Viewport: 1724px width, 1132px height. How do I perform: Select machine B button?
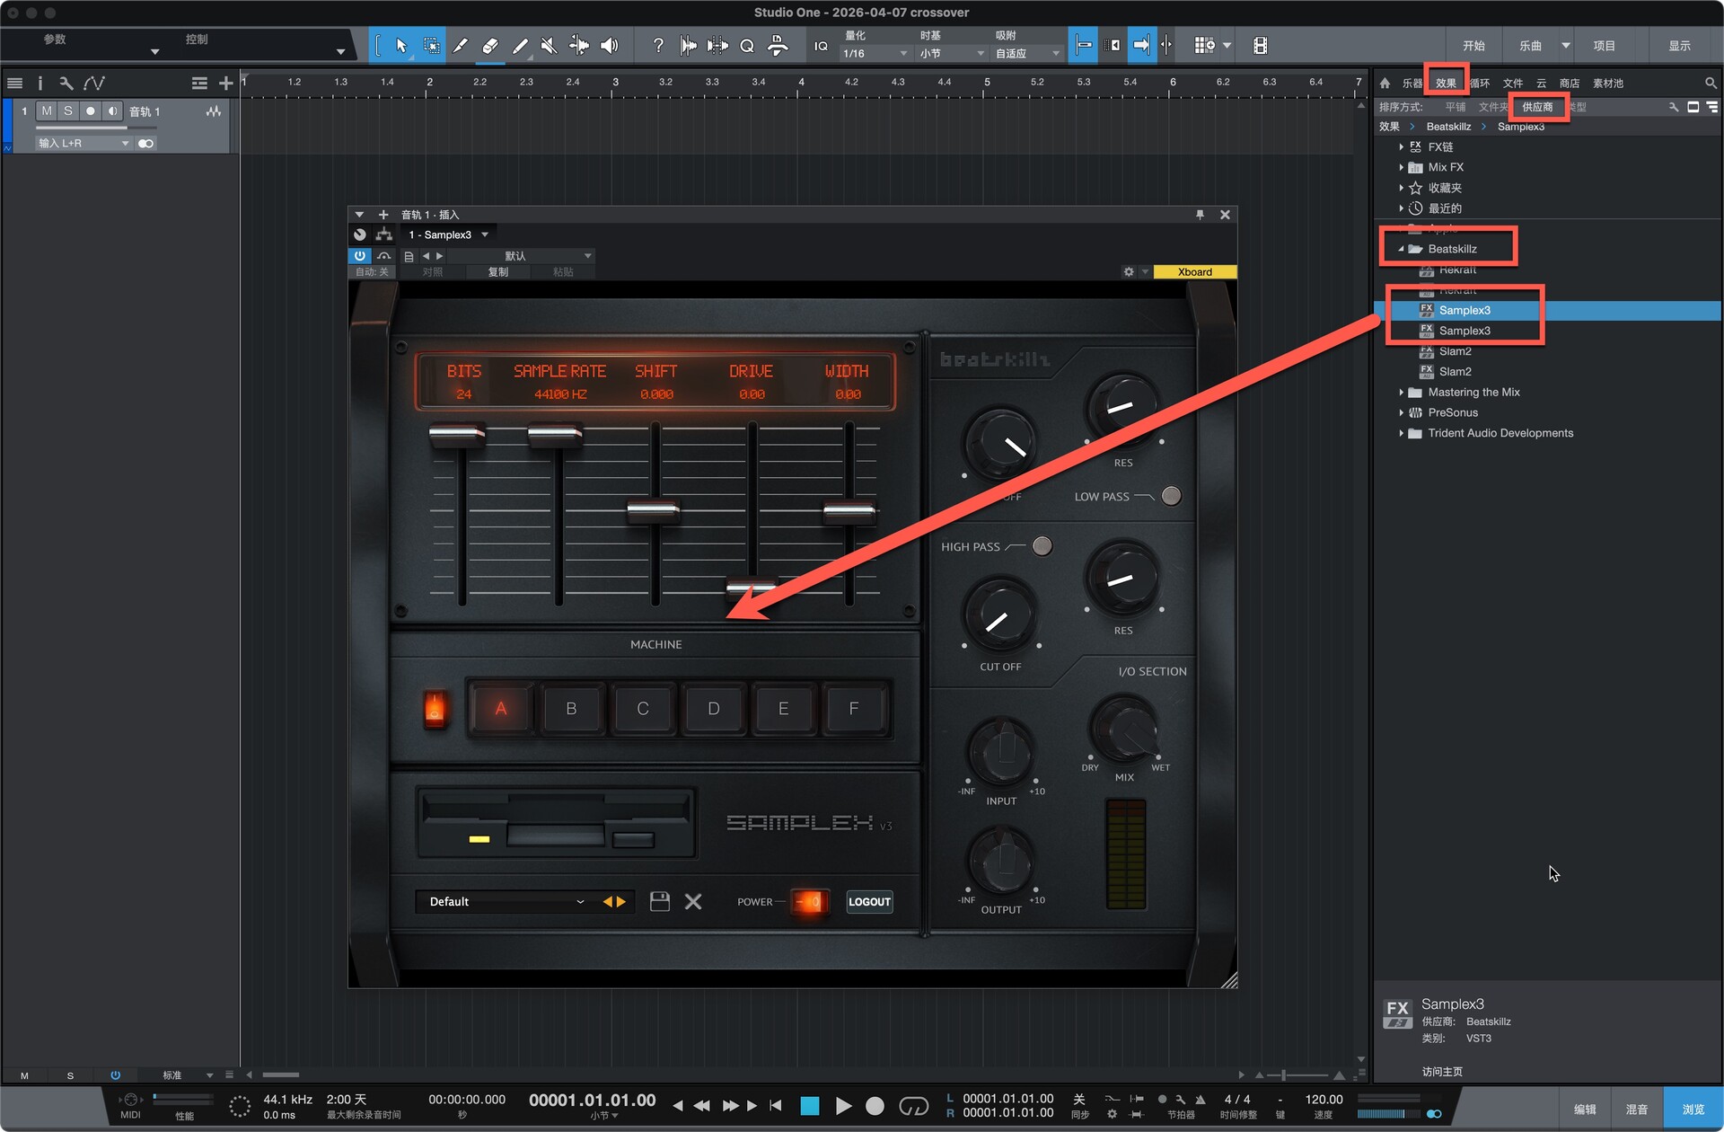571,709
